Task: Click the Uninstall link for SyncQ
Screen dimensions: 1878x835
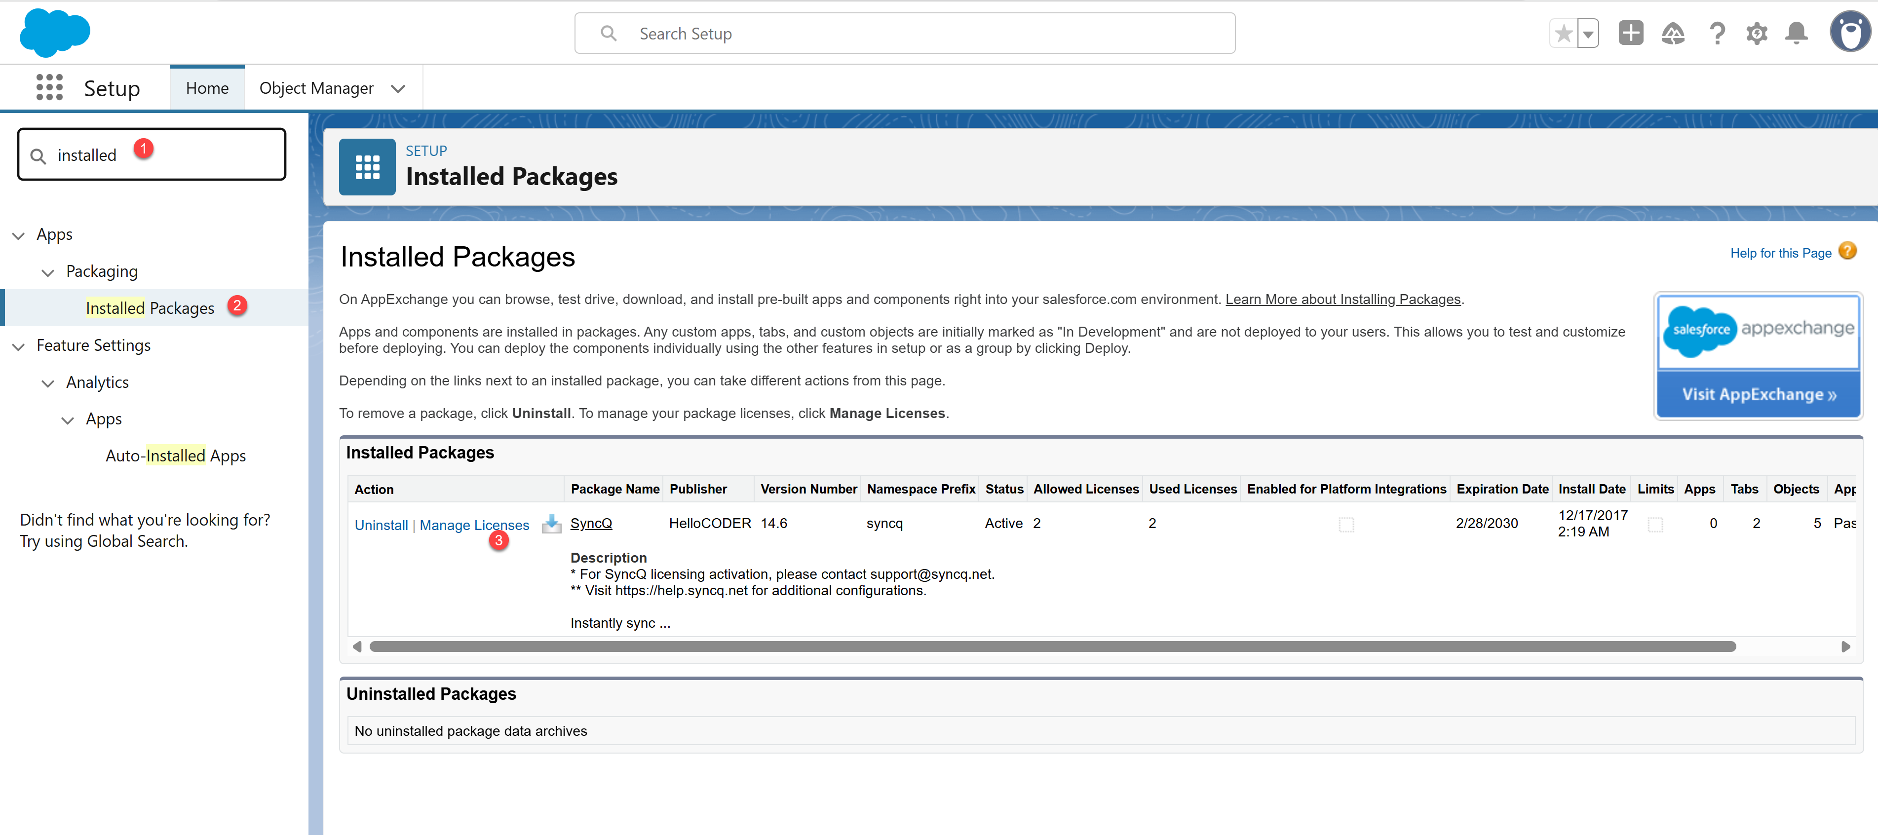Action: click(382, 525)
